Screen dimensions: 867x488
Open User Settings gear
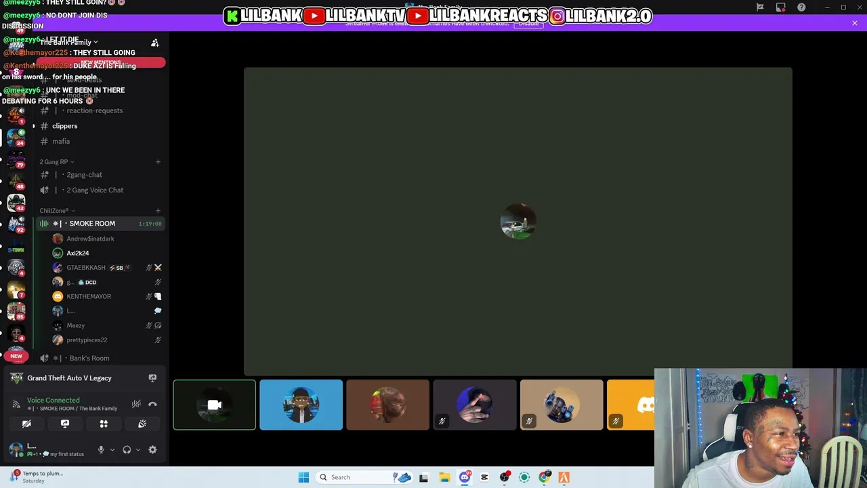click(152, 449)
